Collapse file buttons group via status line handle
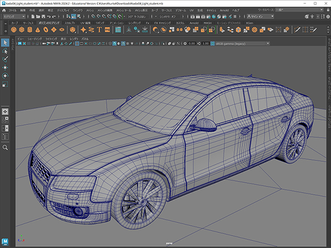The height and width of the screenshot is (248, 331). pyautogui.click(x=28, y=17)
